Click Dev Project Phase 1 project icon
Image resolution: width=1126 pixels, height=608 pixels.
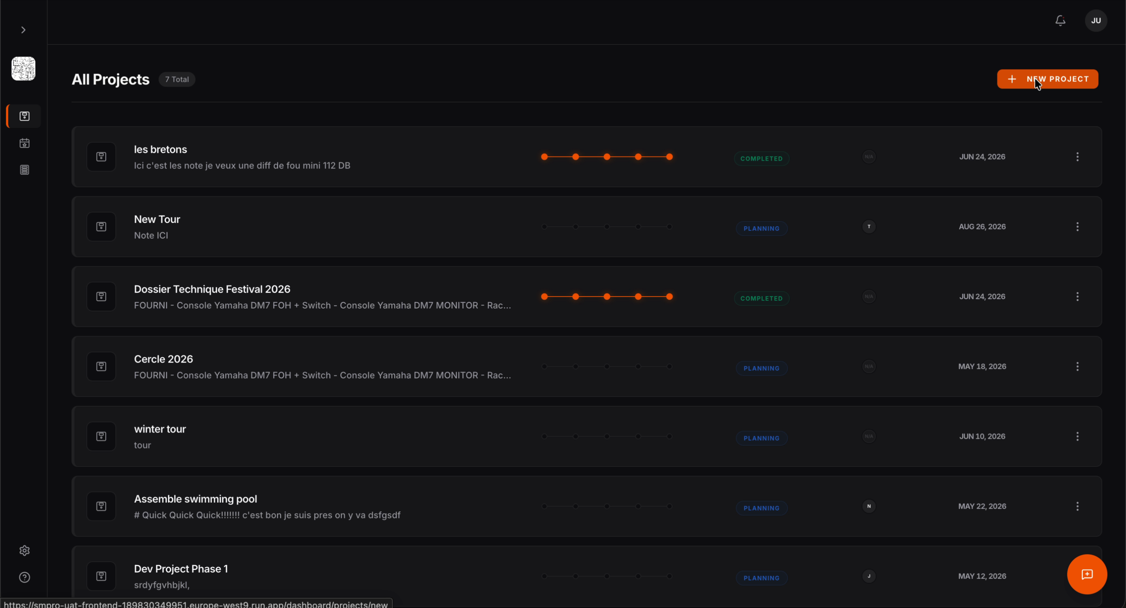[x=101, y=576]
